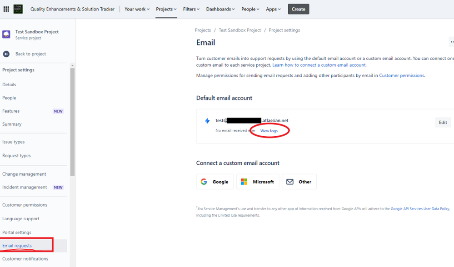Screen dimensions: 454x267
Task: Expand the People dropdown in top bar
Action: 250,9
